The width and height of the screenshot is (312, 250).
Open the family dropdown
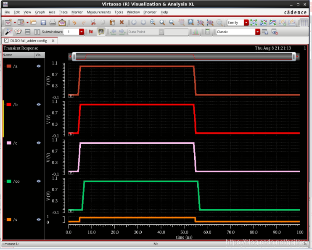[246, 23]
